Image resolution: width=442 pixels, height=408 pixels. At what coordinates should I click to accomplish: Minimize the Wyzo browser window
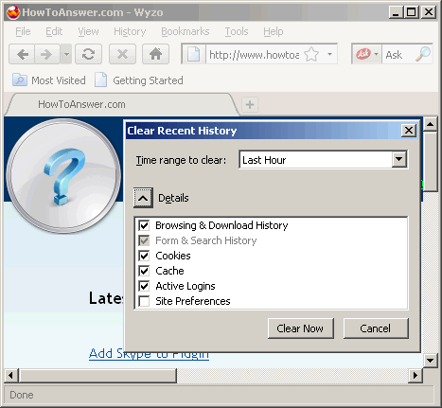pos(396,12)
